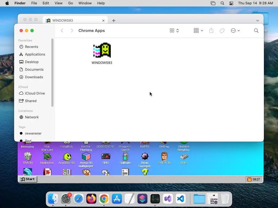Viewport: 278px width, 208px height.
Task: Open the green question mark icon
Action: pyautogui.click(x=145, y=172)
